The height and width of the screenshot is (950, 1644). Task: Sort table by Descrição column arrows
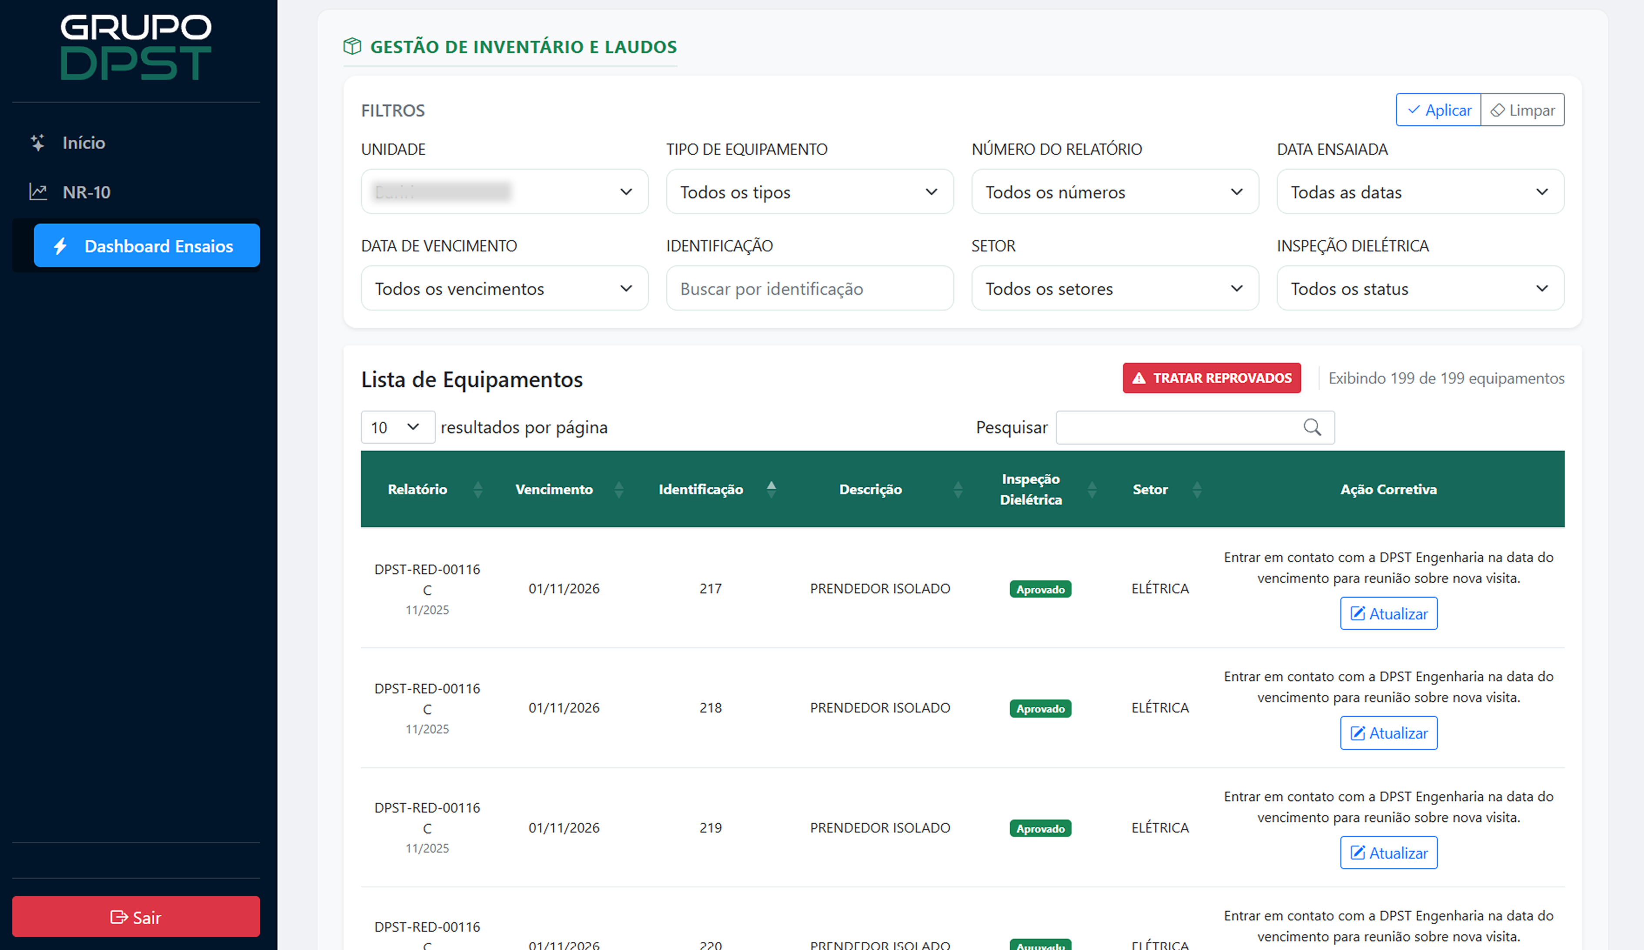tap(958, 489)
